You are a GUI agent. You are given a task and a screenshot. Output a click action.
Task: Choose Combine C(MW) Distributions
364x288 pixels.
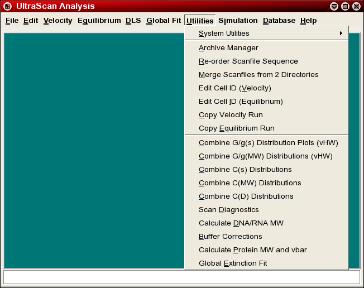[x=250, y=183]
